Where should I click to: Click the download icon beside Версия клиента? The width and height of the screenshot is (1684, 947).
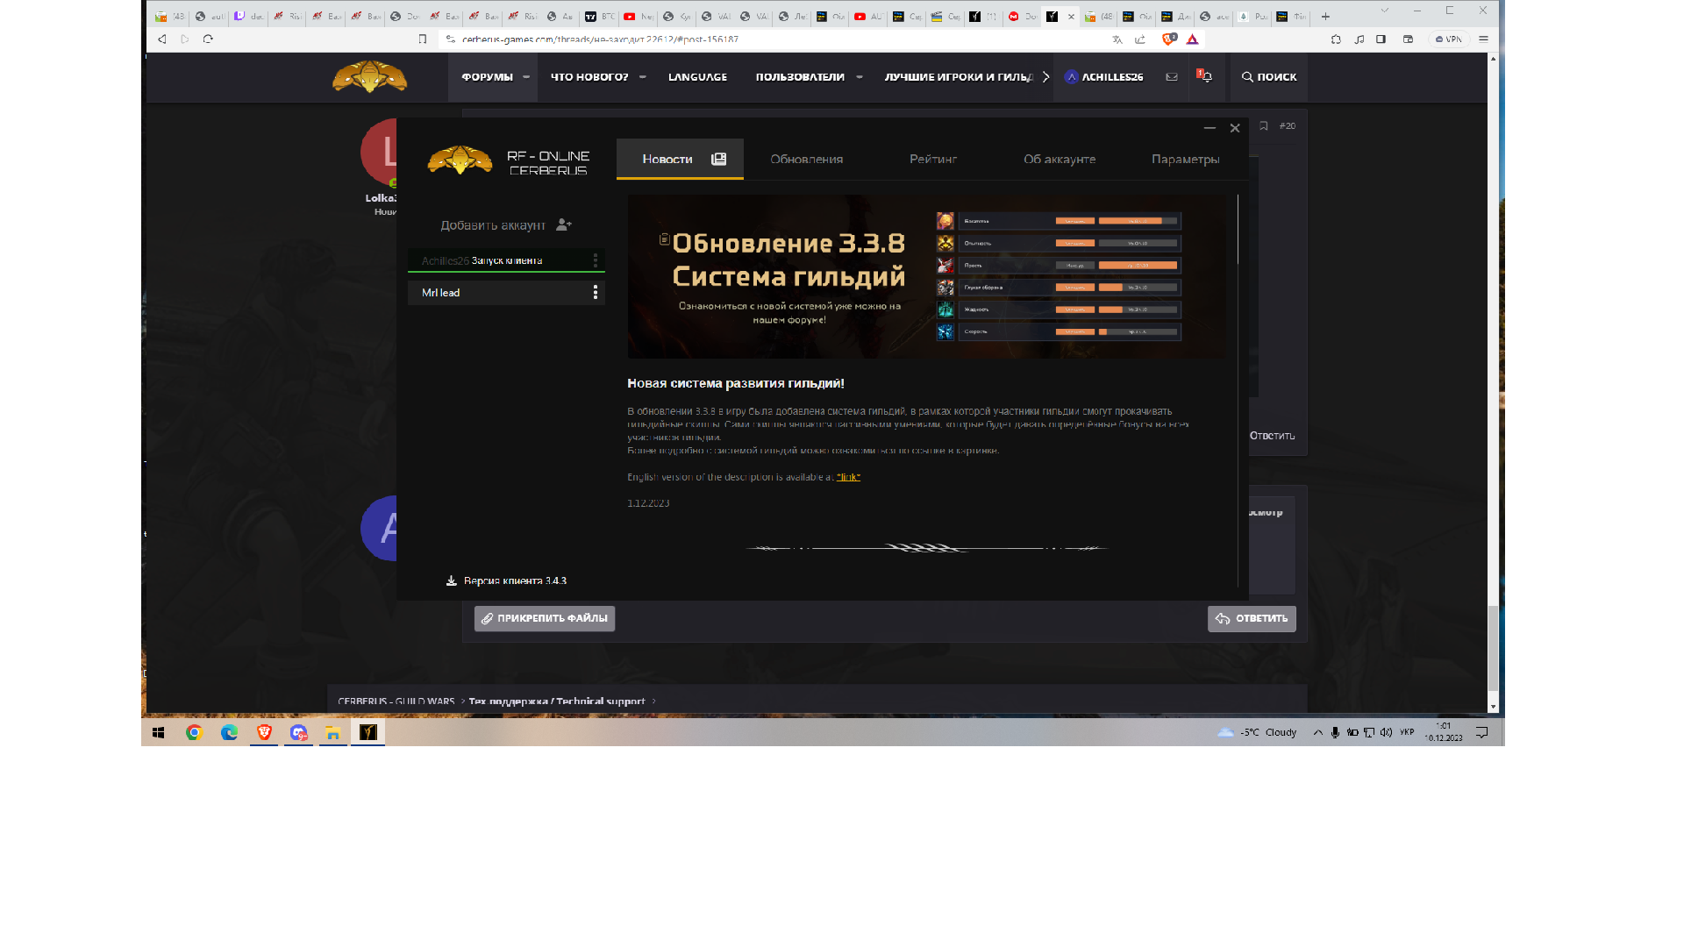point(452,580)
